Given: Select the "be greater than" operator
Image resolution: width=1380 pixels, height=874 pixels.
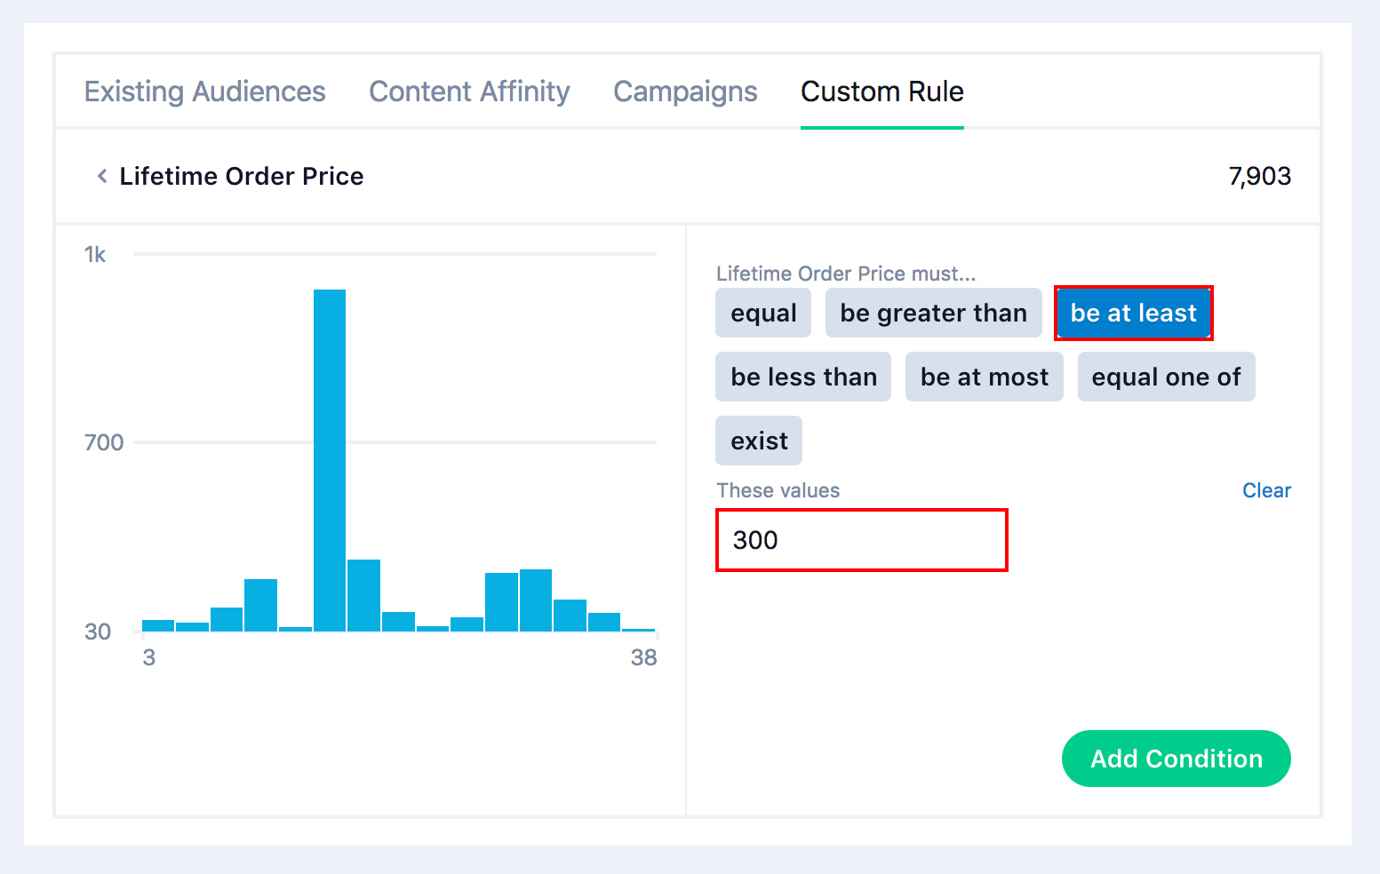Looking at the screenshot, I should coord(933,313).
